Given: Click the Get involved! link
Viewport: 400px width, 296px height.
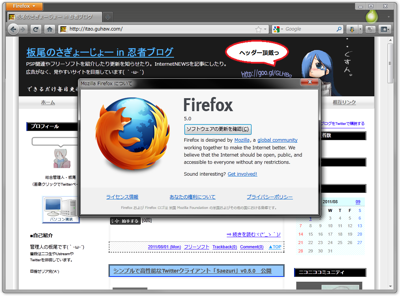Looking at the screenshot, I should (x=242, y=174).
